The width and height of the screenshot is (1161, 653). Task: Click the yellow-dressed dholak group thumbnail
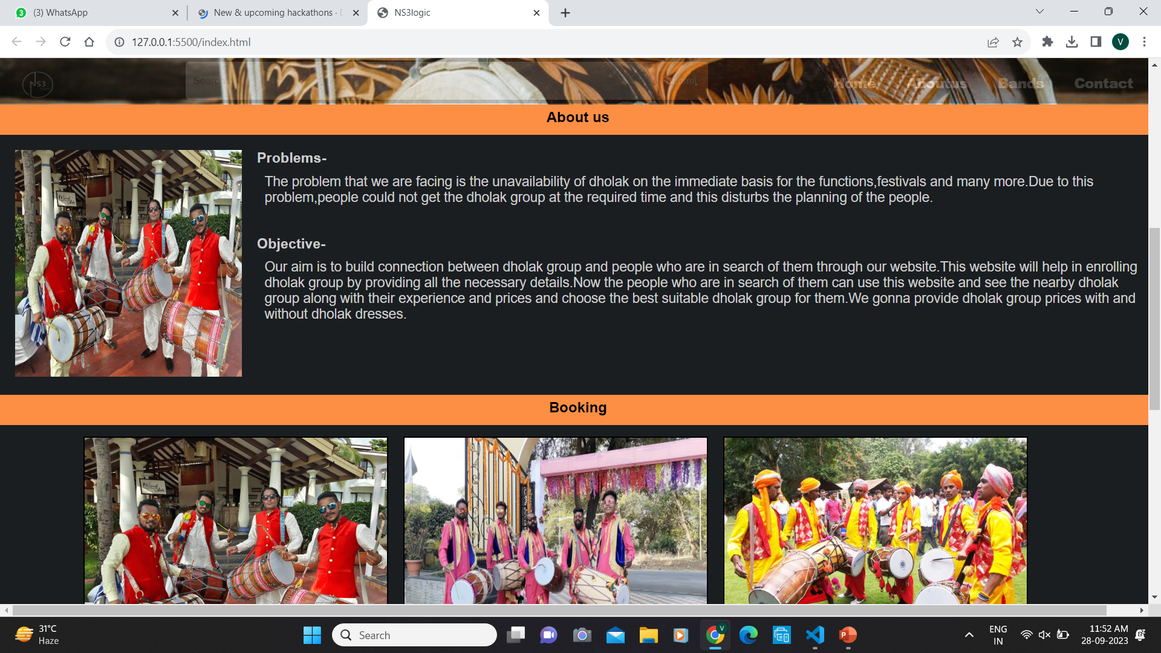coord(875,521)
